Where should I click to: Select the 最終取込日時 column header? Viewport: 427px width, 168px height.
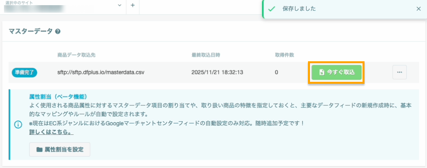tap(206, 55)
